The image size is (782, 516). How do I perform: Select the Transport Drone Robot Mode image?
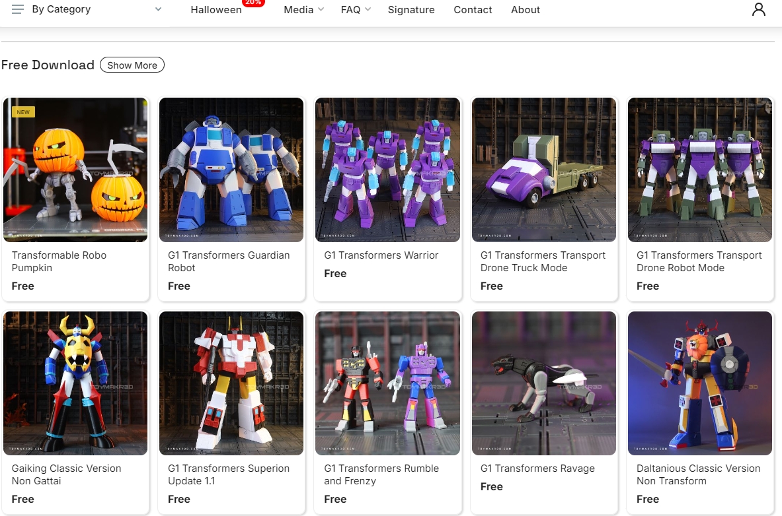tap(700, 170)
